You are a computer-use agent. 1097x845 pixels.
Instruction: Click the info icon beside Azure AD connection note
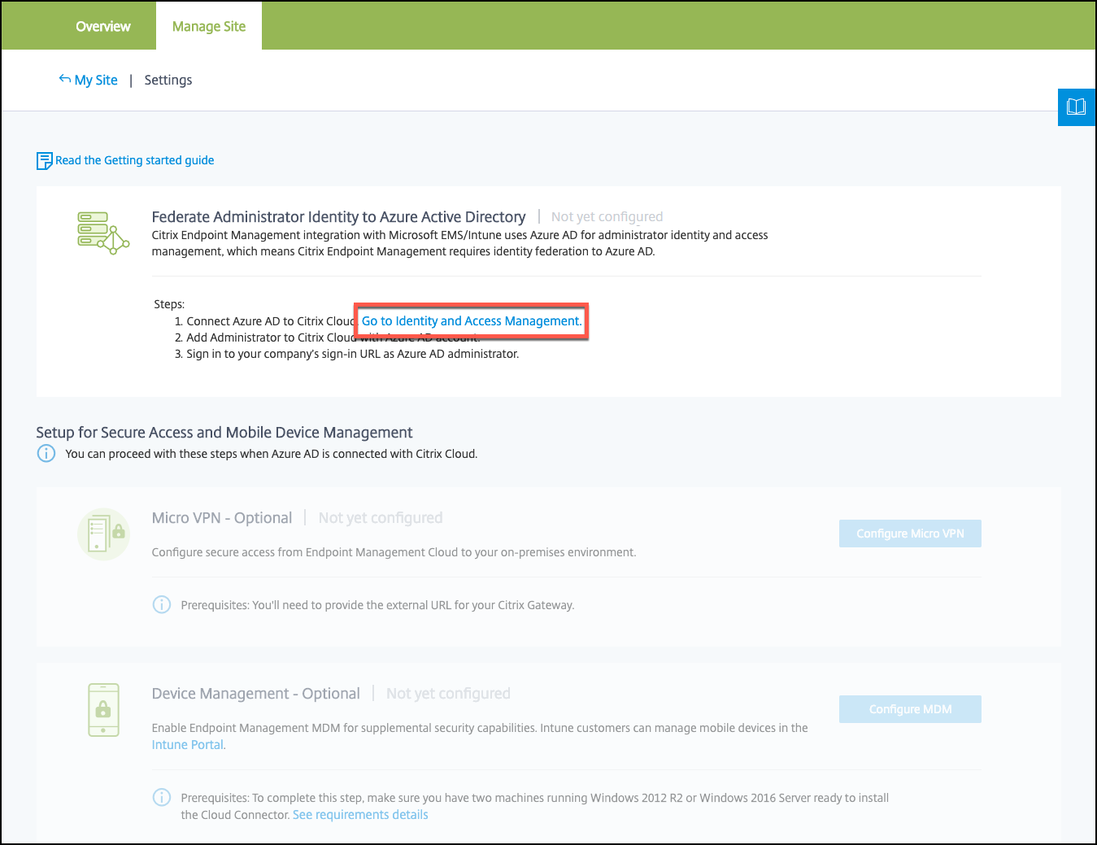(46, 453)
